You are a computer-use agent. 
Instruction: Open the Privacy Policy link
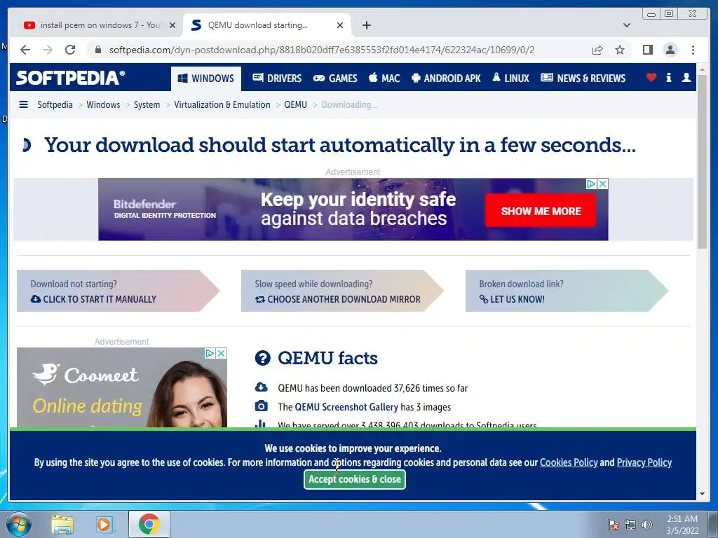(x=644, y=462)
